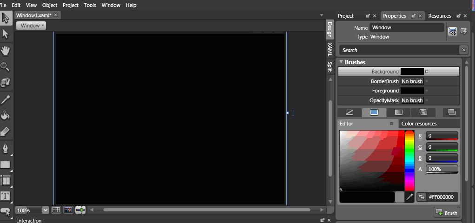475x223 pixels.
Task: Close the Window1.xaml document tab
Action: pyautogui.click(x=55, y=15)
